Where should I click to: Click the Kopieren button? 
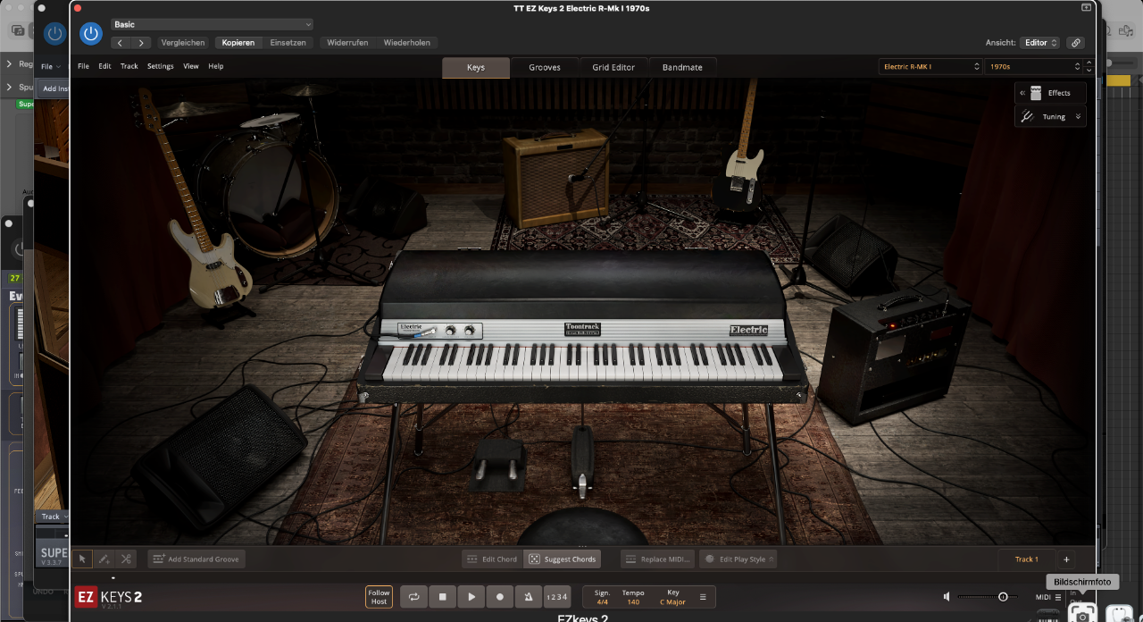tap(238, 43)
